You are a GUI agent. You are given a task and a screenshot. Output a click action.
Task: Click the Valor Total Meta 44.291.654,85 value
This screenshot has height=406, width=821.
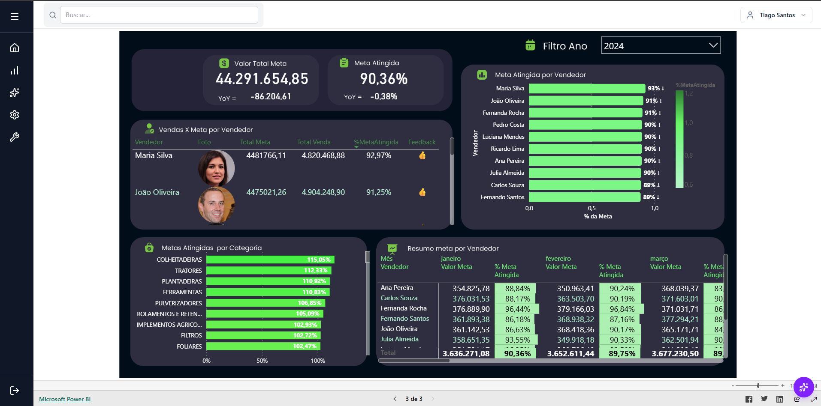click(x=262, y=79)
